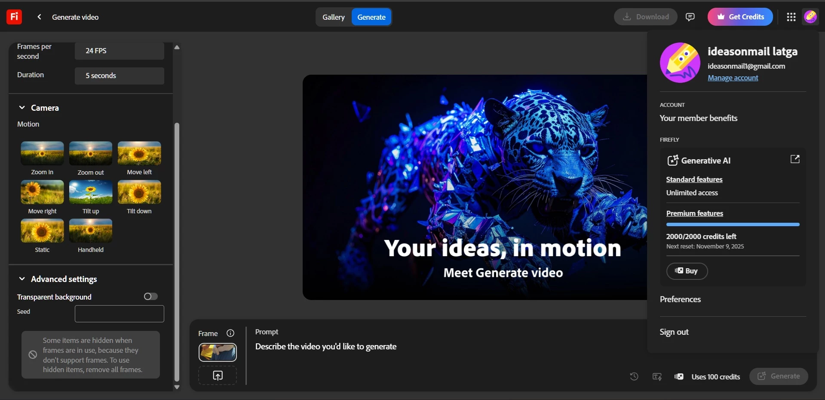Select Static camera motion
The height and width of the screenshot is (400, 825).
[42, 230]
